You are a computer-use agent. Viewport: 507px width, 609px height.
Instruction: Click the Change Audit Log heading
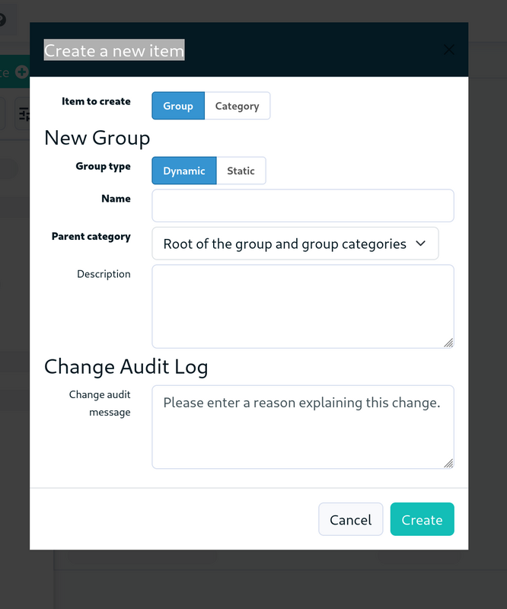tap(126, 367)
